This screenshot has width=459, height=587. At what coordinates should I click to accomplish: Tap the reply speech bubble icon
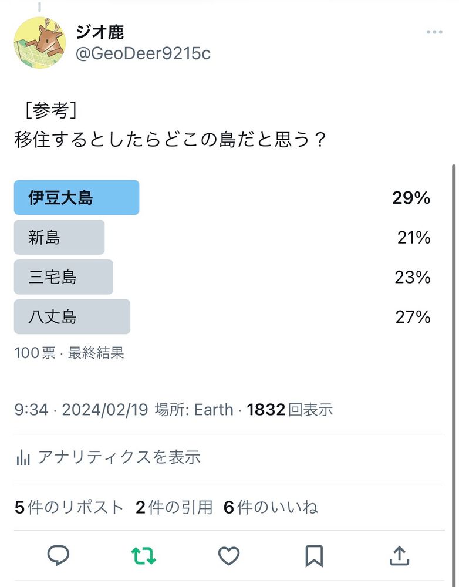coord(59,555)
